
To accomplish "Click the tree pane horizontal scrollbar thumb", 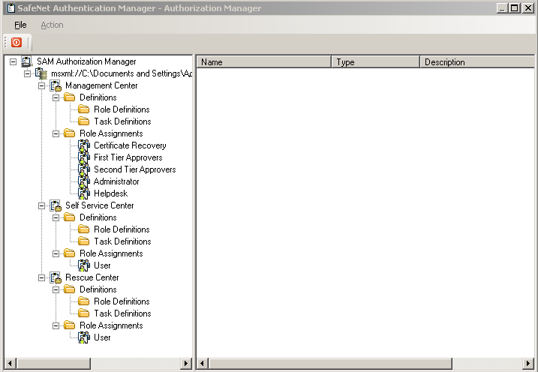I will point(53,364).
